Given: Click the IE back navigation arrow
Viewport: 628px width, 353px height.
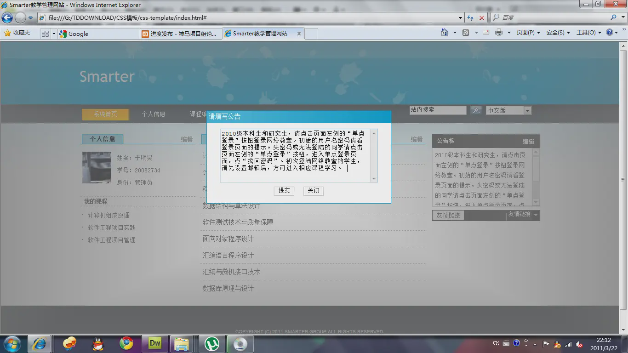Looking at the screenshot, I should (7, 18).
